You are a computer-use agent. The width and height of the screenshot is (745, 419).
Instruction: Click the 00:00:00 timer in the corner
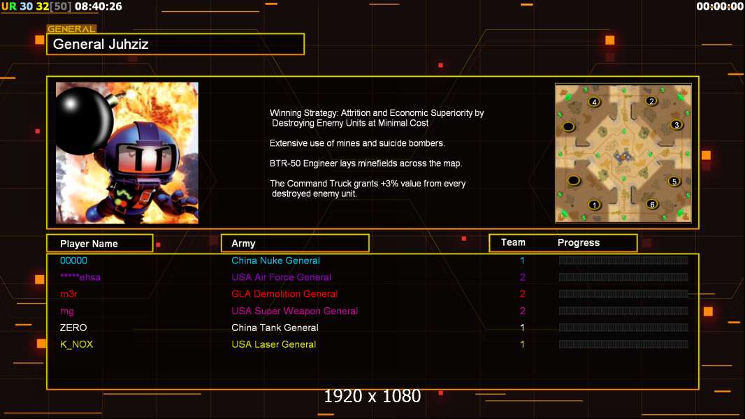pyautogui.click(x=720, y=7)
